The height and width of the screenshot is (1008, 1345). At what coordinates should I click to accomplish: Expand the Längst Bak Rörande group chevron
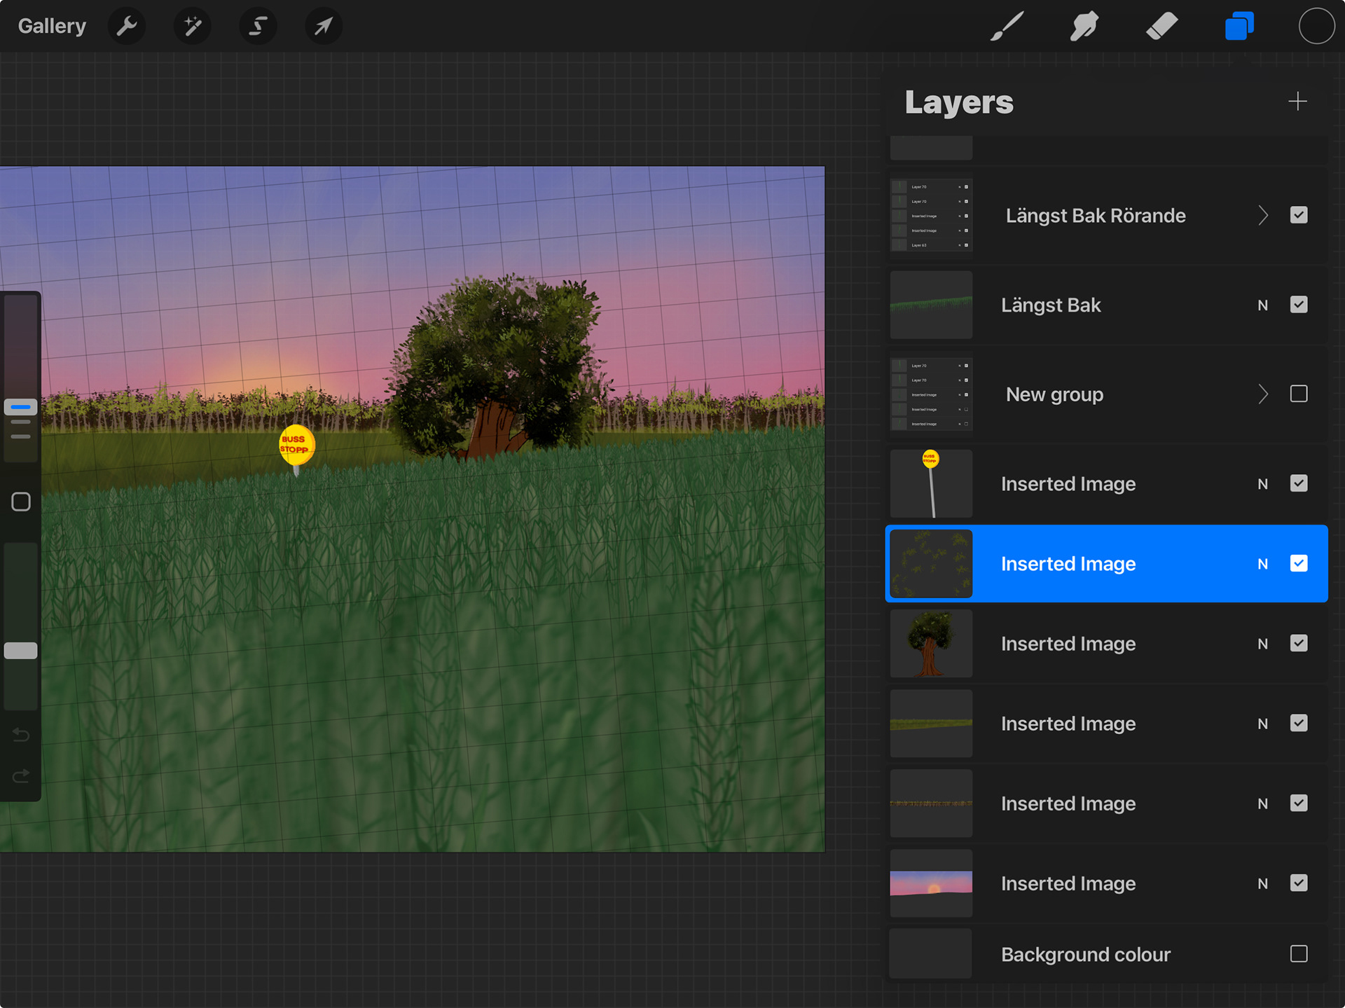1263,215
